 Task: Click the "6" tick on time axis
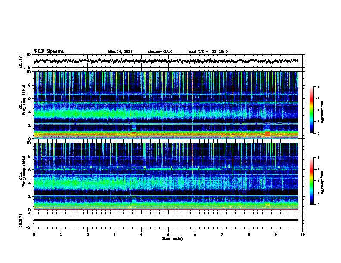pyautogui.click(x=195, y=235)
